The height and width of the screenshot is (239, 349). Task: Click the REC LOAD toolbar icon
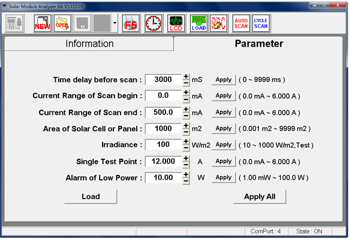point(198,23)
